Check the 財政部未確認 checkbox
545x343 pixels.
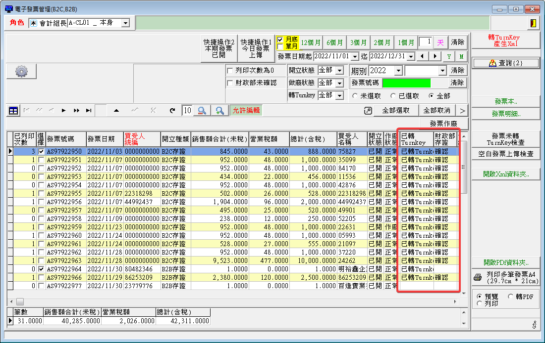pos(229,83)
